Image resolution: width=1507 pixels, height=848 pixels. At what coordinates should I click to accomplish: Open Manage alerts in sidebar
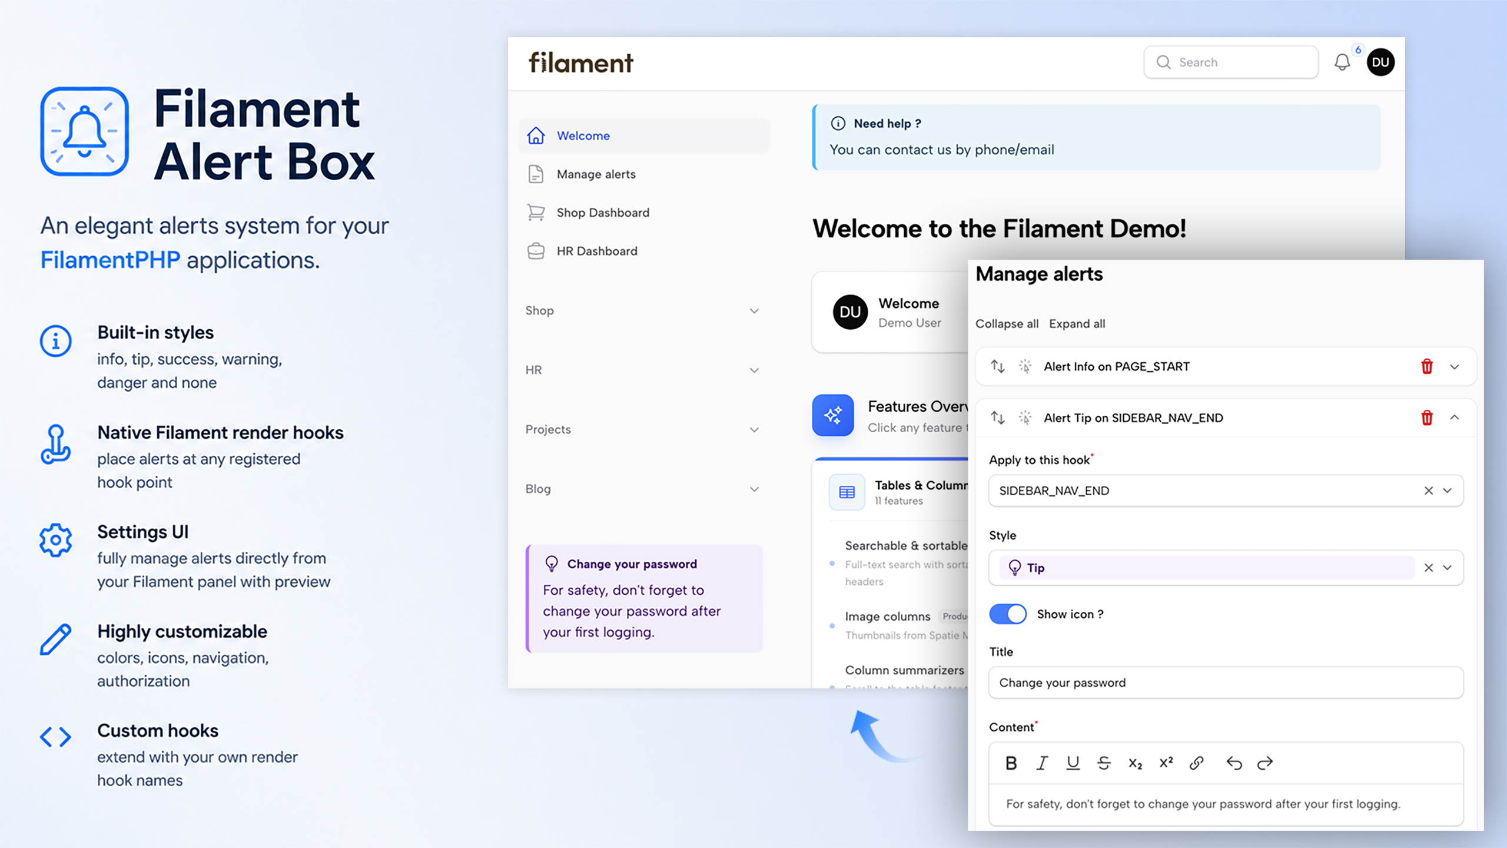tap(644, 174)
